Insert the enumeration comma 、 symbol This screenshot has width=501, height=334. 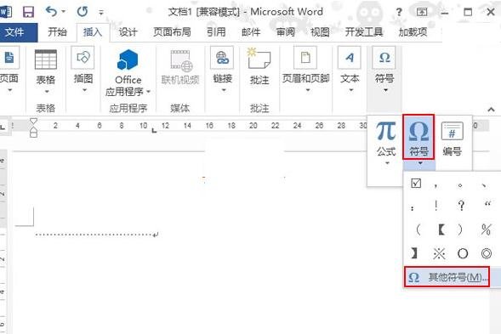484,185
